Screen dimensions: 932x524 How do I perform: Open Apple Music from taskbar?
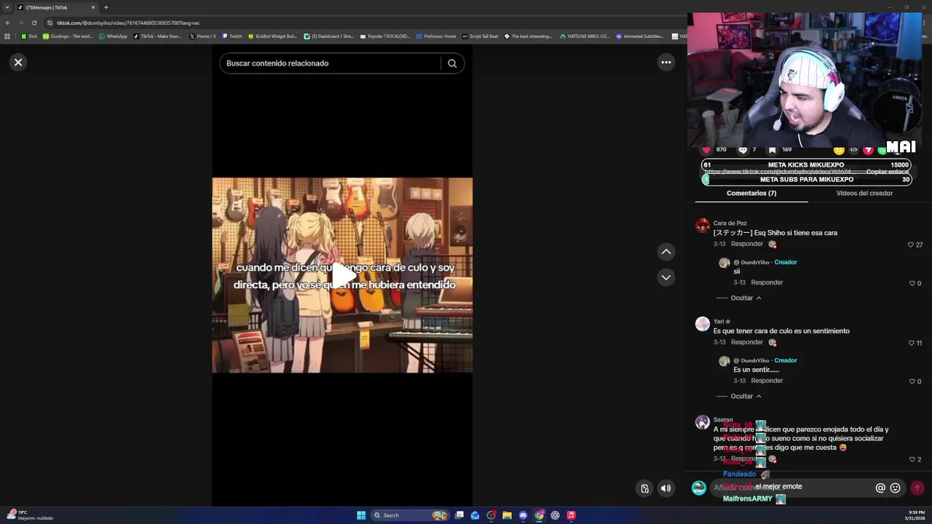571,515
